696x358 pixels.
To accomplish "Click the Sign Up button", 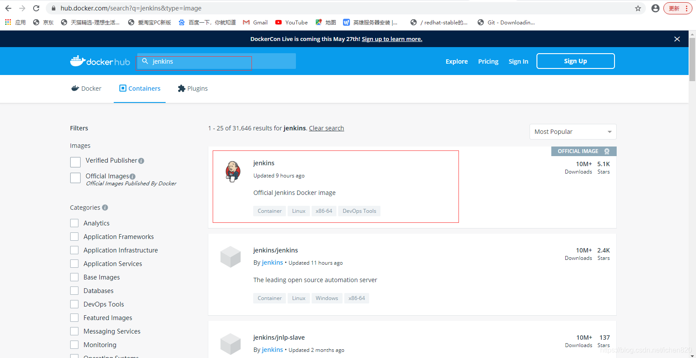I will 576,61.
